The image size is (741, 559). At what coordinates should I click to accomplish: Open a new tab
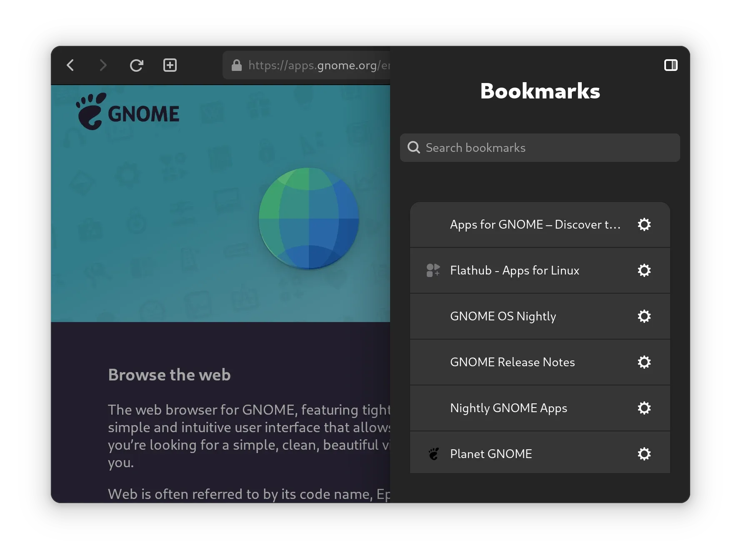[x=170, y=65]
